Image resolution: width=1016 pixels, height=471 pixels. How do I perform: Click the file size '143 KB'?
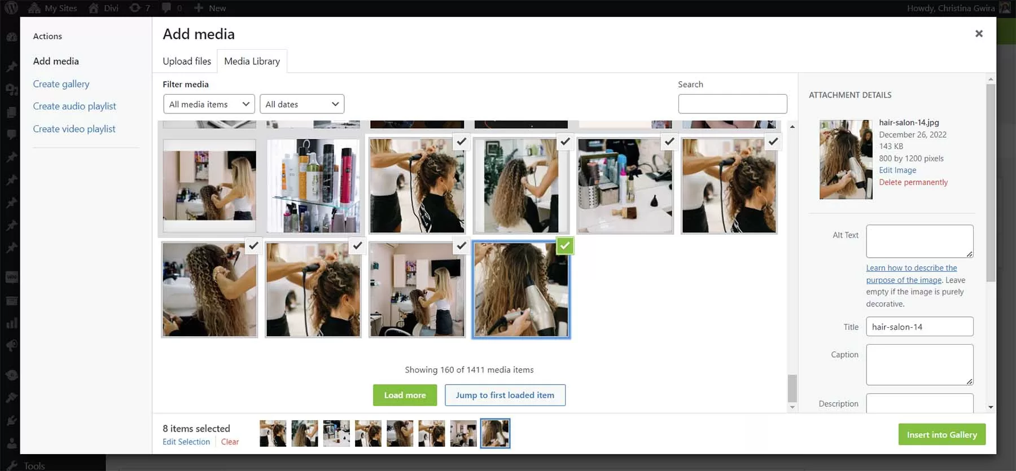pos(891,146)
